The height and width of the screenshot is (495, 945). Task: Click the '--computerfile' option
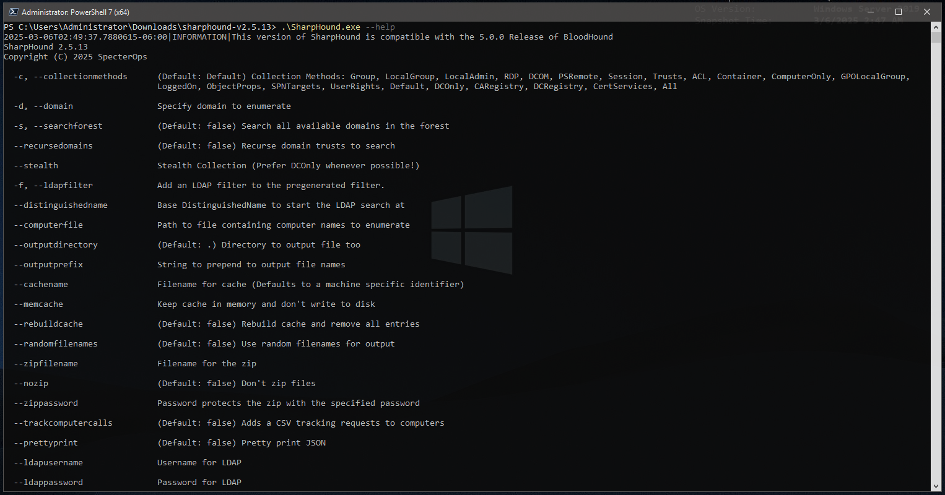pos(48,225)
